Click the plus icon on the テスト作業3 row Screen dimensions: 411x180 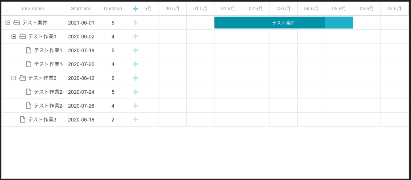tap(136, 120)
